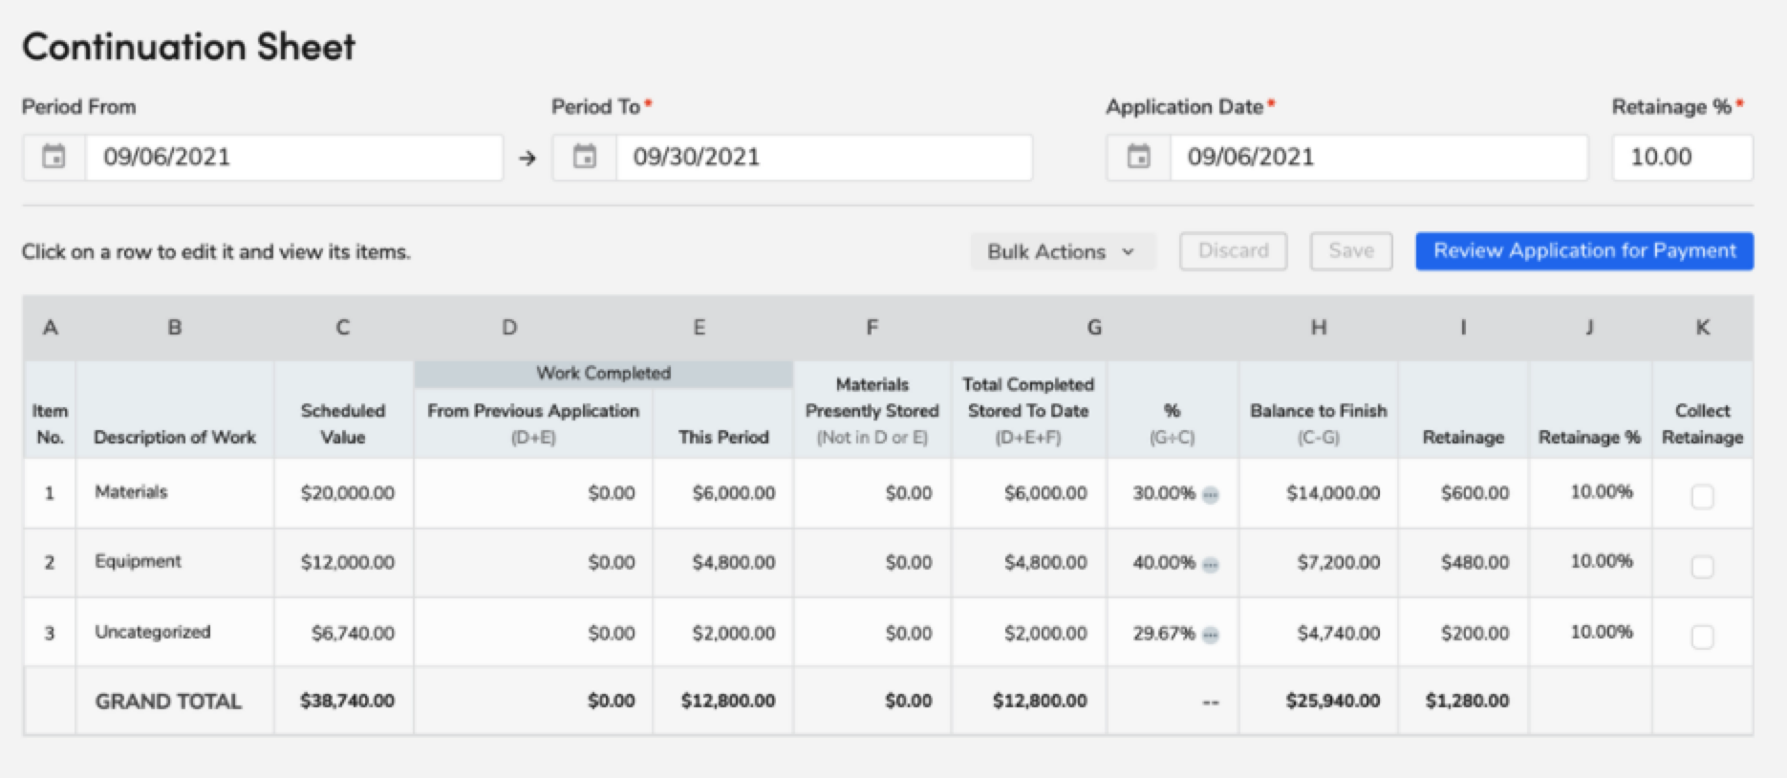Edit the Period From date field
Screen dimensions: 1787x778
click(x=293, y=158)
